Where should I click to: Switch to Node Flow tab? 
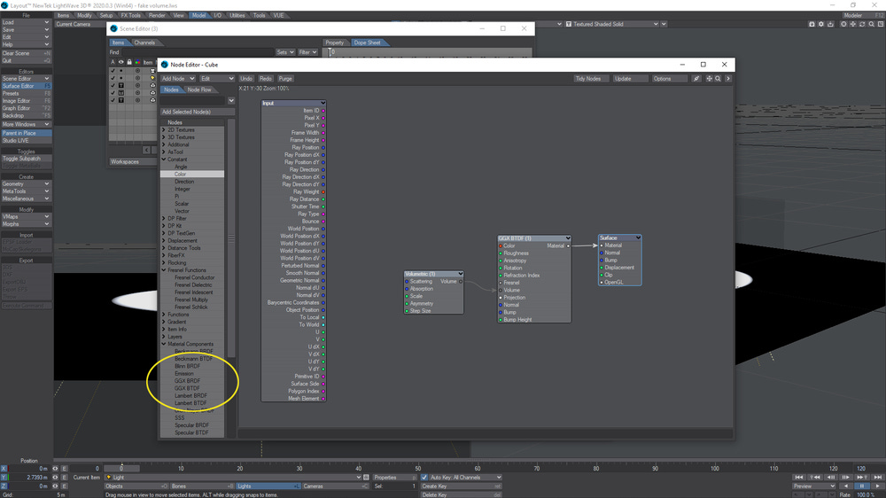pos(198,89)
